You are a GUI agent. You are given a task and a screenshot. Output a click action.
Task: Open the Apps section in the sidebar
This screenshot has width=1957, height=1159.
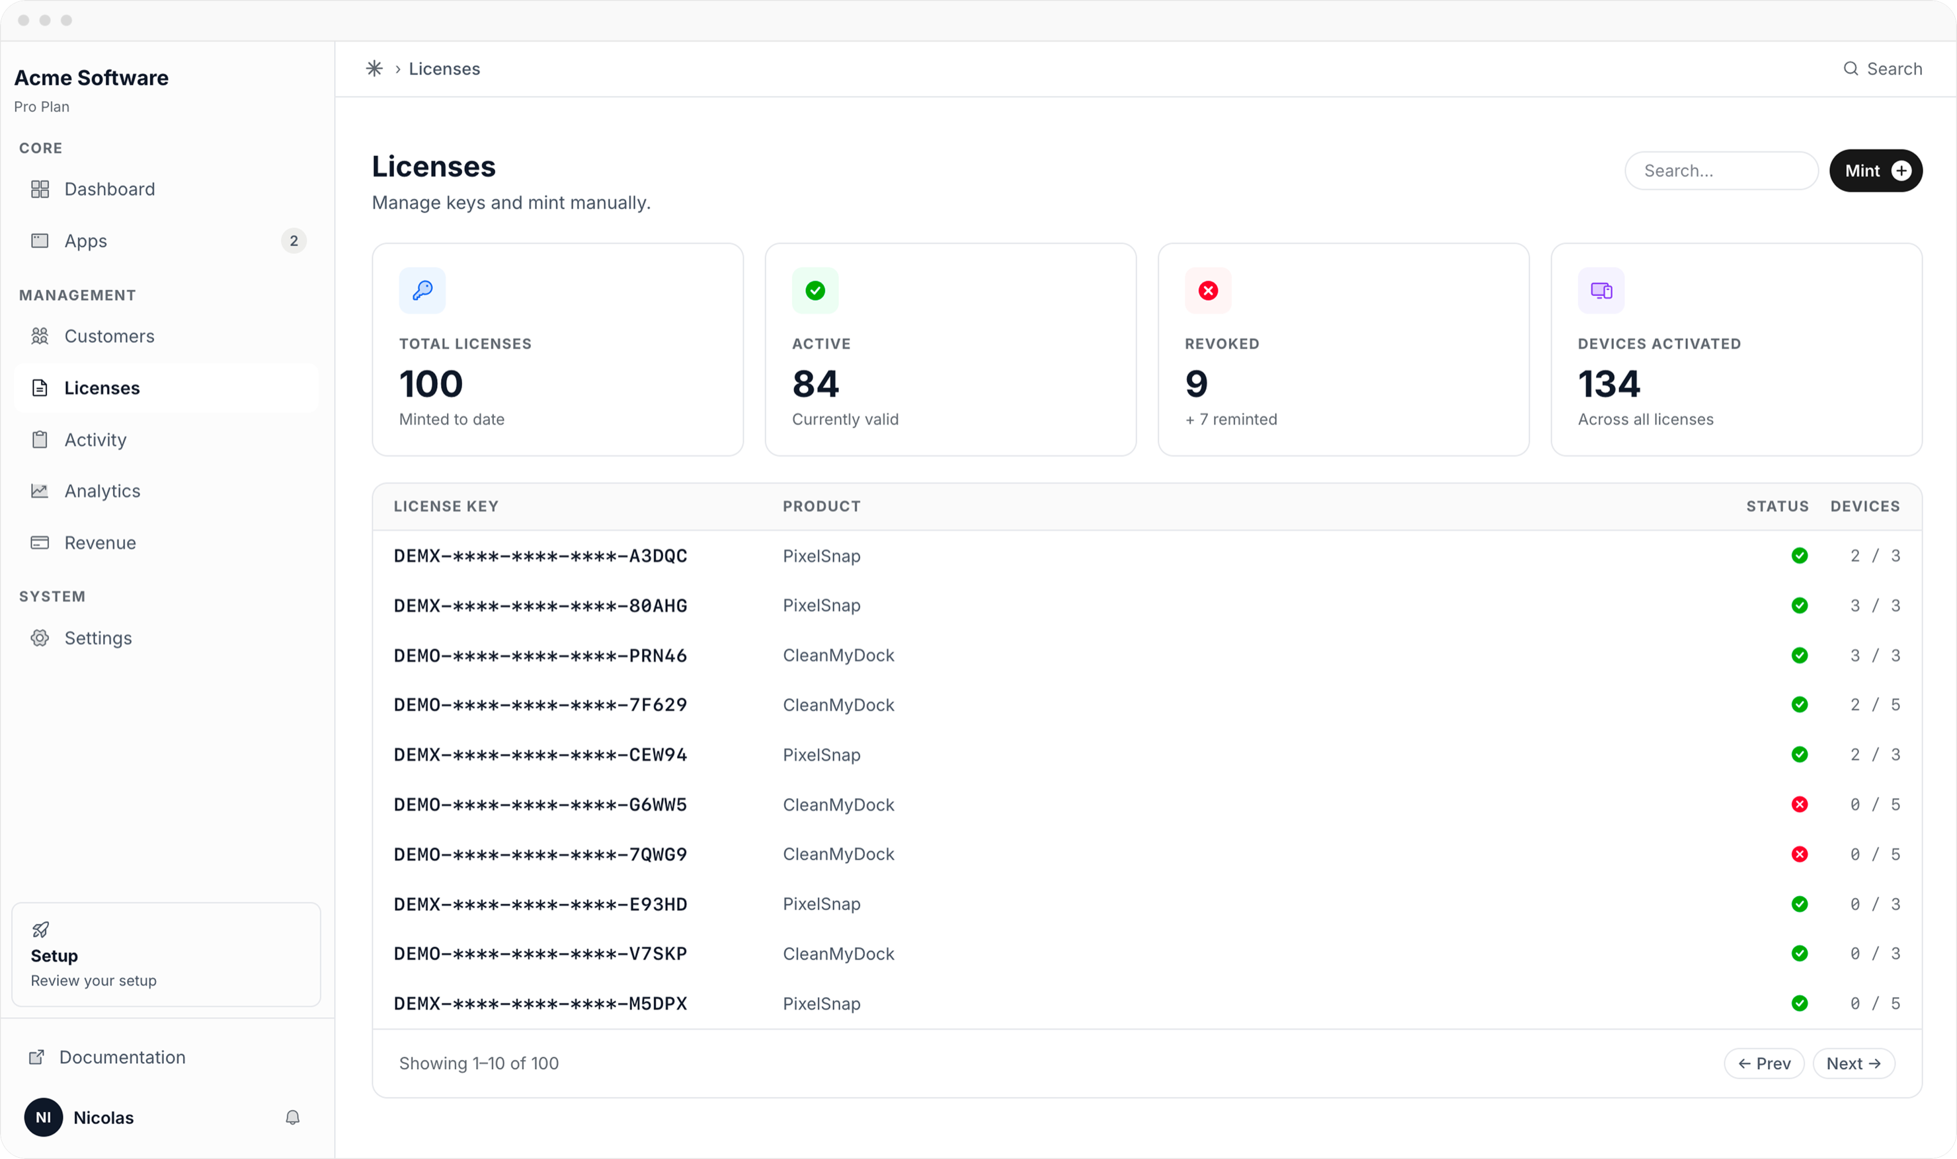pyautogui.click(x=85, y=241)
